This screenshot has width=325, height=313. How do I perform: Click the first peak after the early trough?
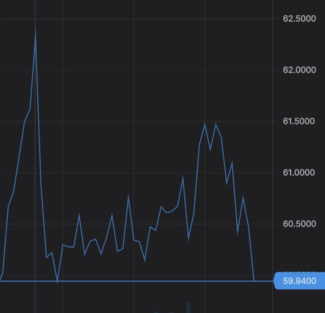tap(79, 214)
